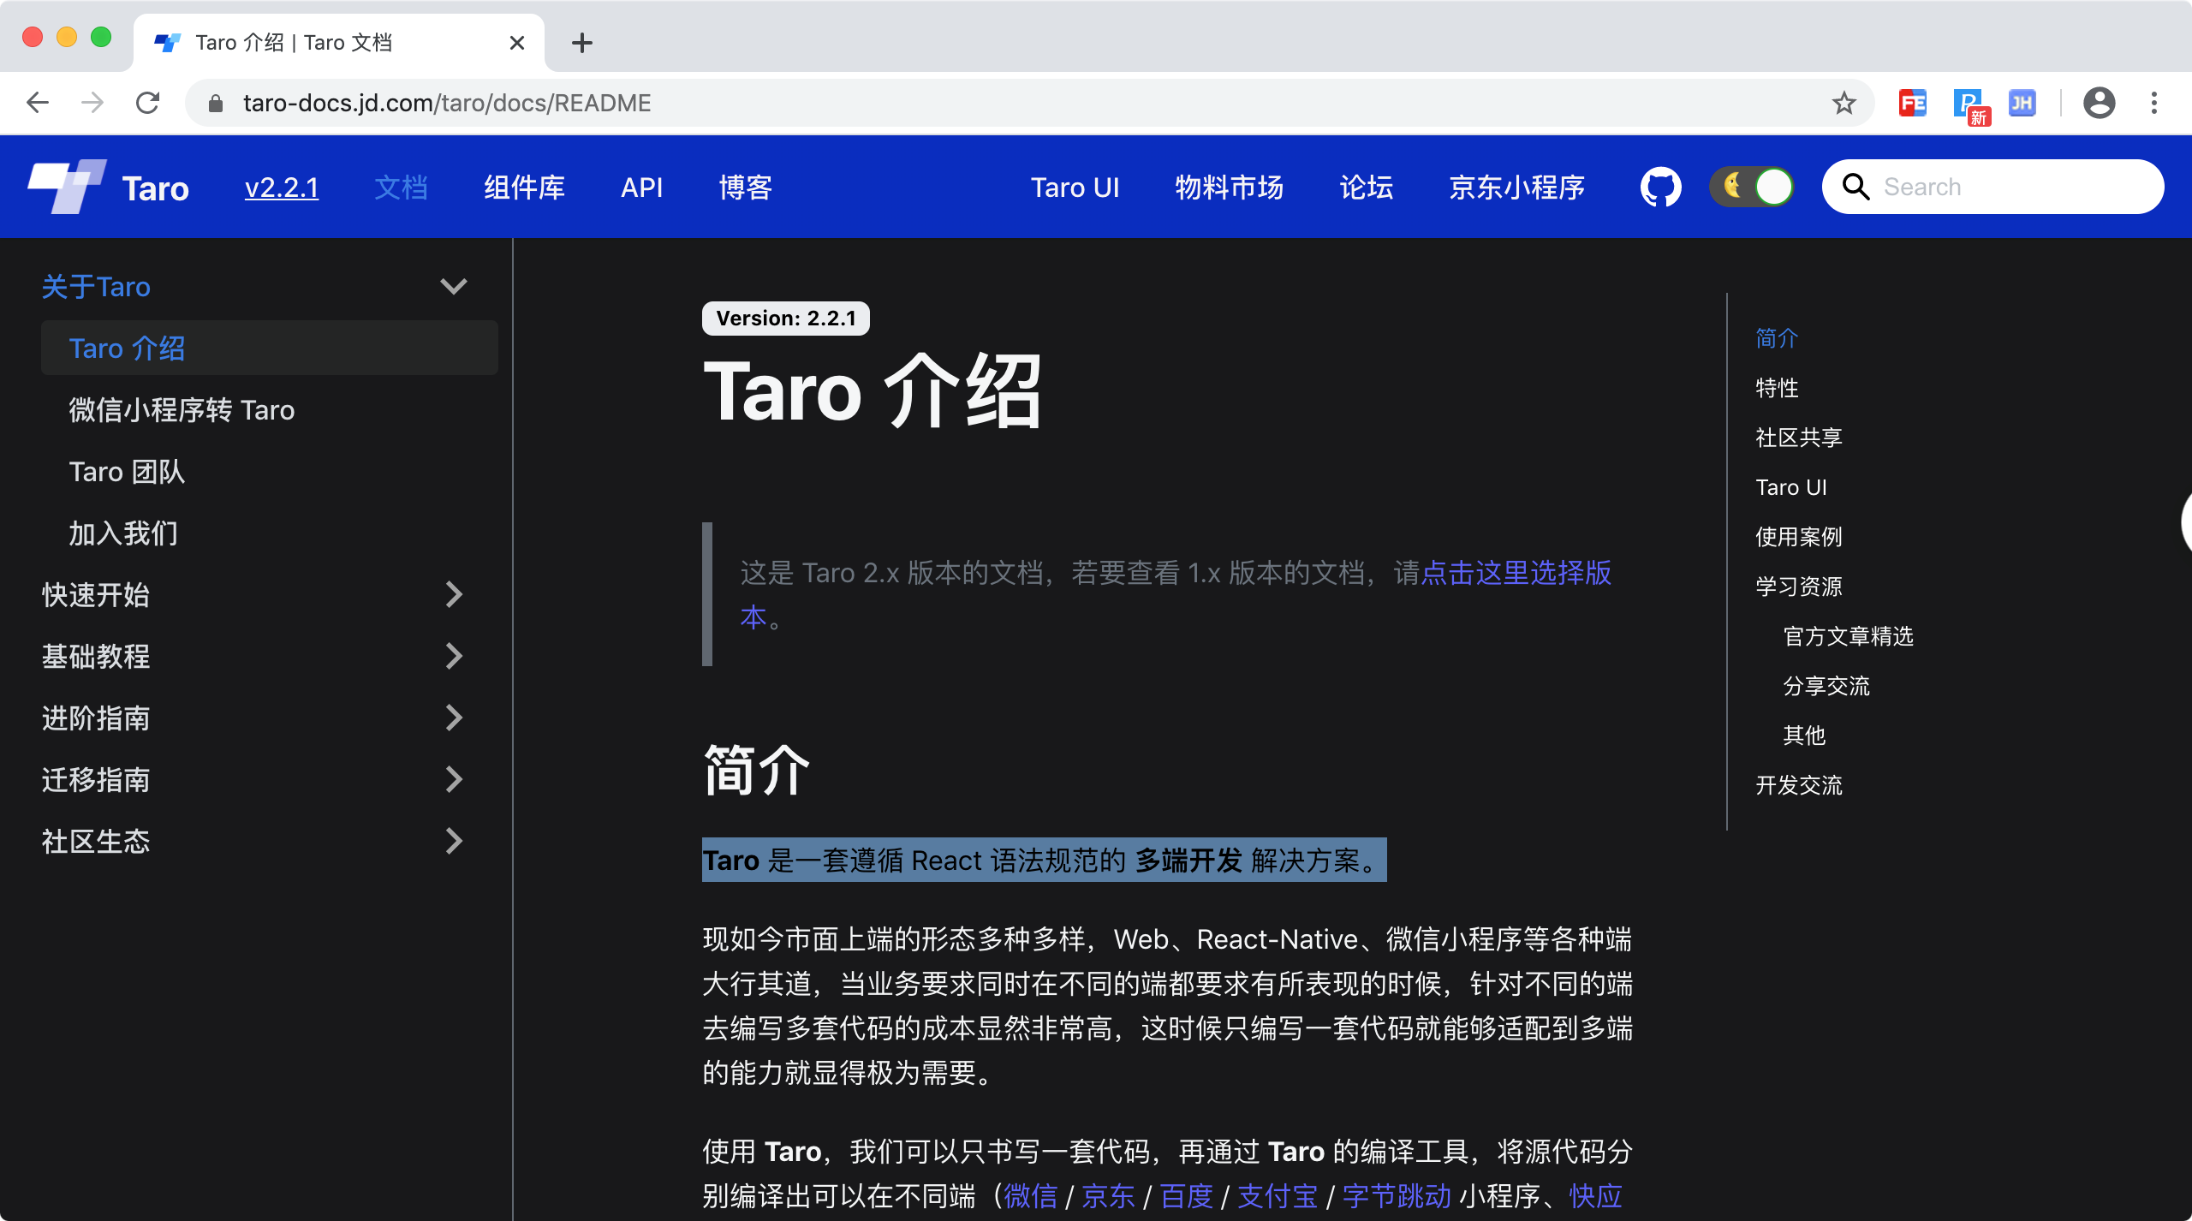This screenshot has width=2192, height=1221.
Task: Open the 组件库 navbar item
Action: pos(524,187)
